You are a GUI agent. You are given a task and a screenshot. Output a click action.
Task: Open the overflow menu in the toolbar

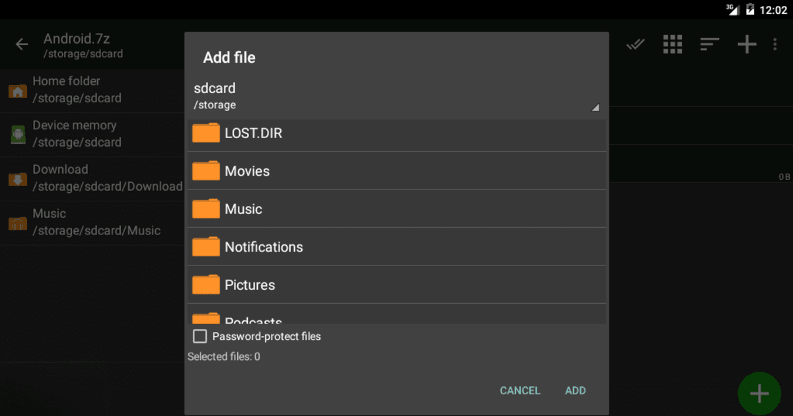point(775,44)
